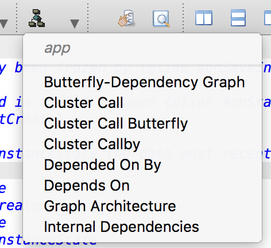Click the blue code text left of Cluster Call Butterfly

pos(11,119)
